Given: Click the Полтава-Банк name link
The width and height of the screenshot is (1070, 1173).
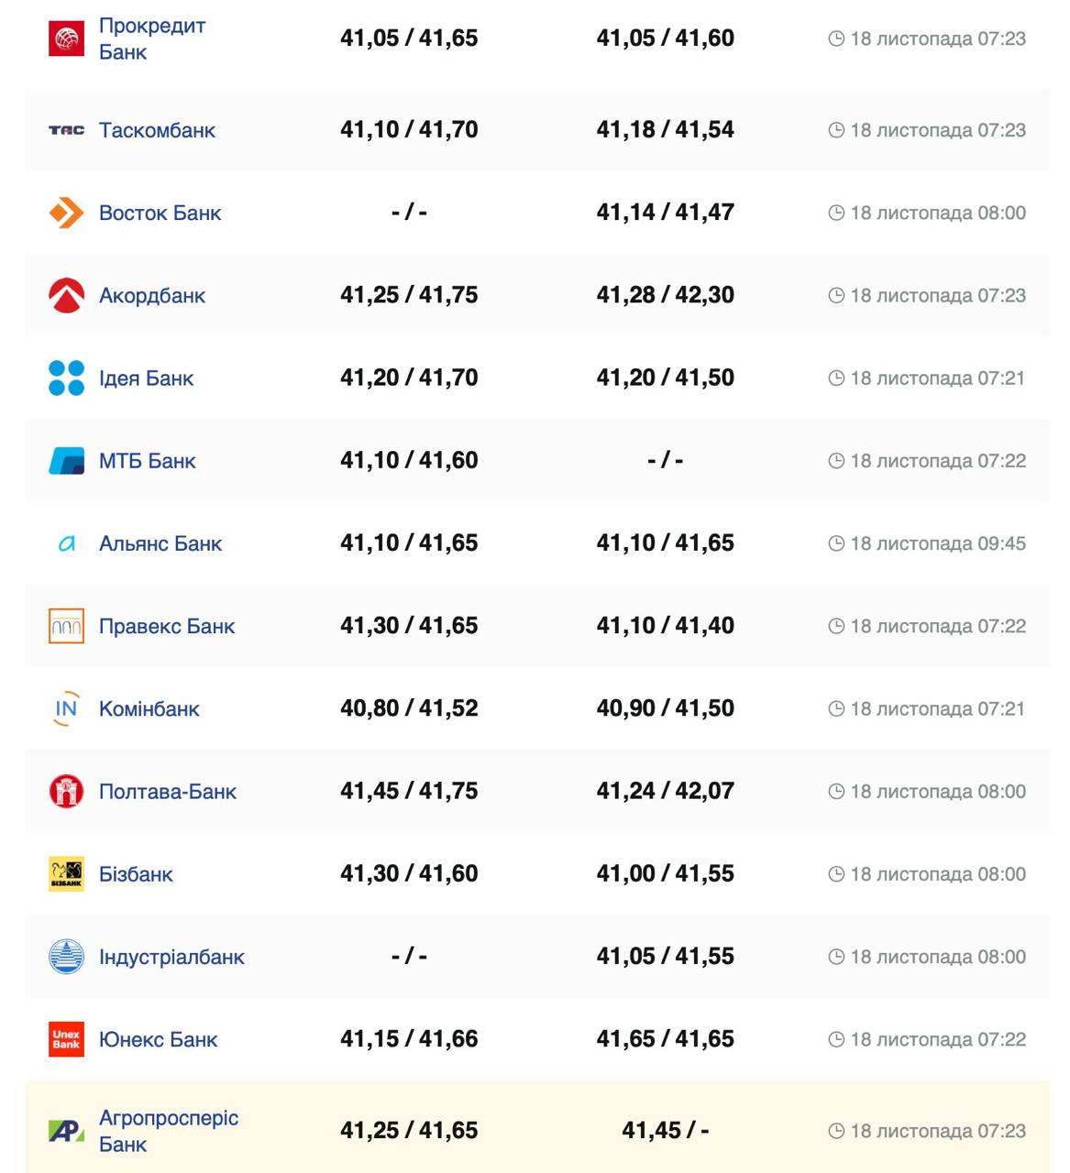Looking at the screenshot, I should coord(167,791).
